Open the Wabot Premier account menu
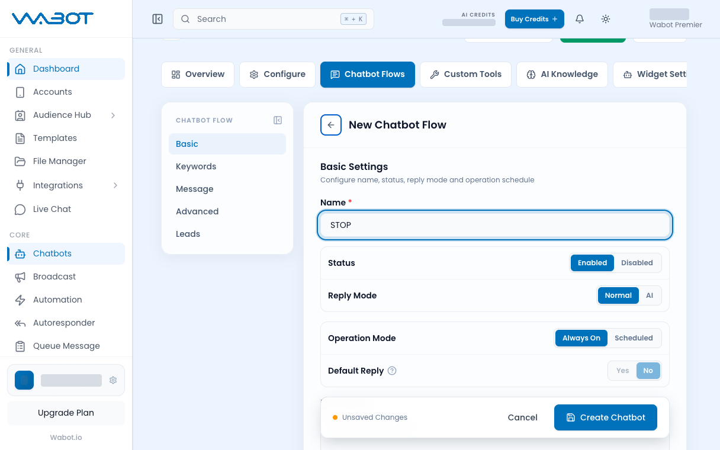This screenshot has width=720, height=450. pos(676,19)
